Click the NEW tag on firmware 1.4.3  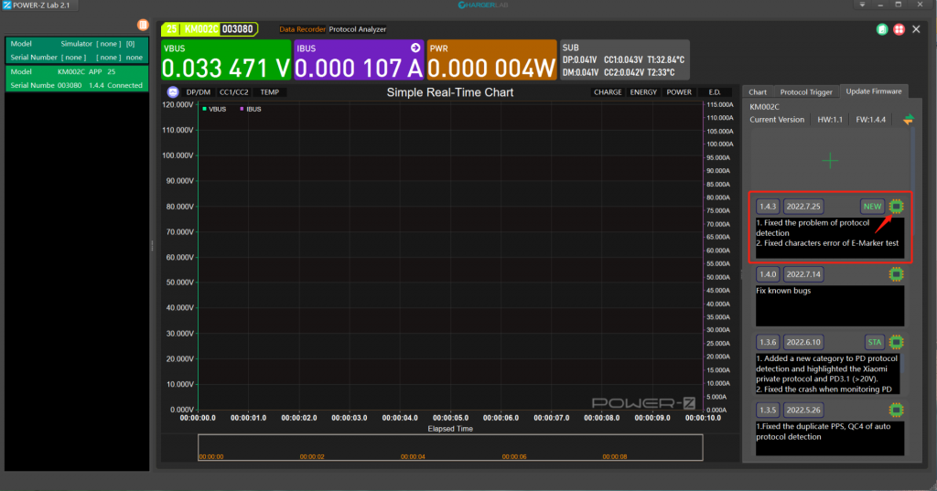tap(872, 207)
